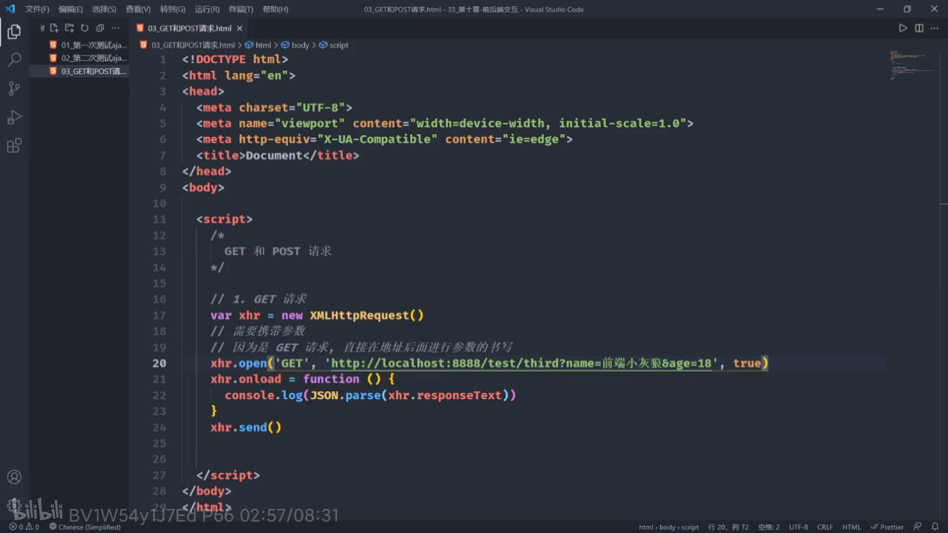Open explorer's more actions ellipsis menu

[116, 28]
